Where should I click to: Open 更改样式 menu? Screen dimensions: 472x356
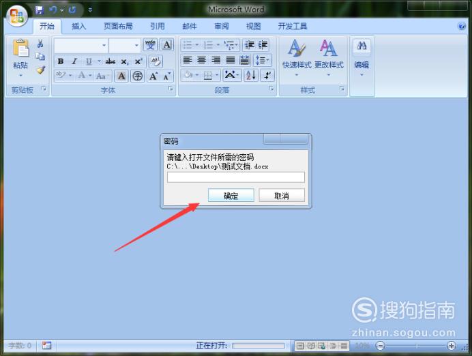tap(328, 57)
